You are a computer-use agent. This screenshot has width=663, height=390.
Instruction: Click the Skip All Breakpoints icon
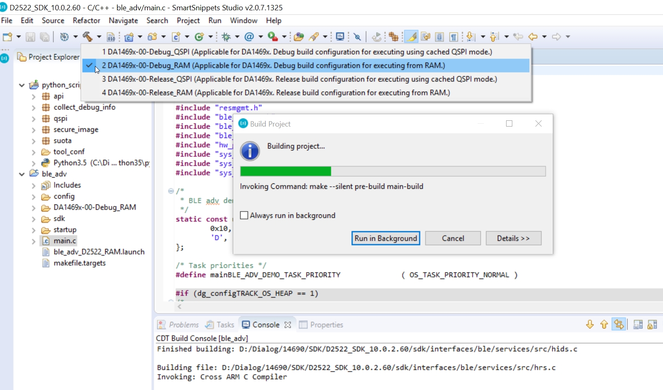point(358,37)
